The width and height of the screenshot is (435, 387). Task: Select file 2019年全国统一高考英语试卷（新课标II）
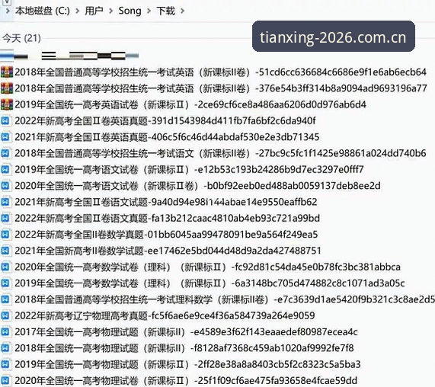(x=190, y=104)
